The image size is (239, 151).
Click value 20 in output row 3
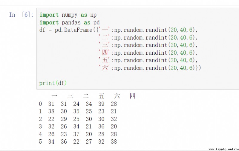click(x=114, y=127)
